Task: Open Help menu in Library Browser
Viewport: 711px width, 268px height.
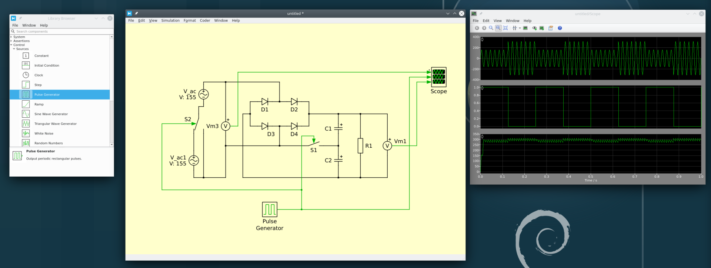Action: [44, 25]
